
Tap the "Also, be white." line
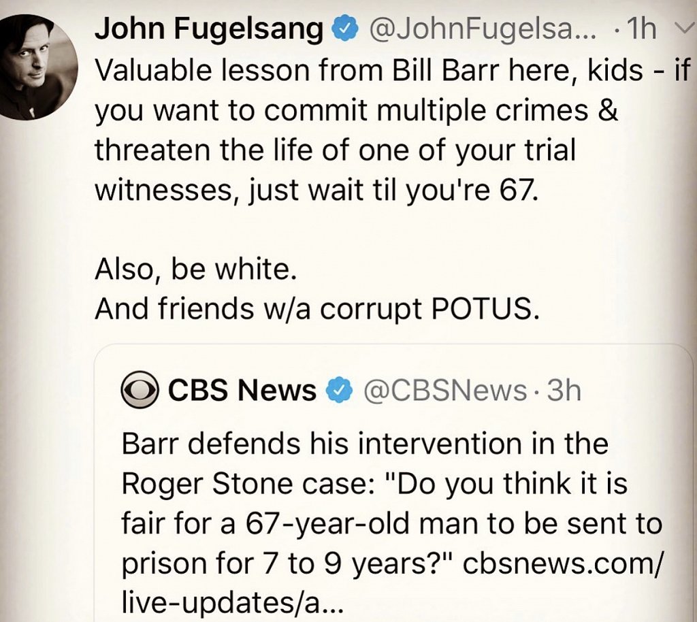(x=196, y=270)
